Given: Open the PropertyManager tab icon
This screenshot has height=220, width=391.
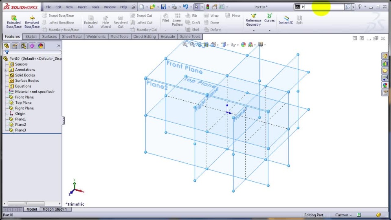Looking at the screenshot, I should tap(15, 46).
